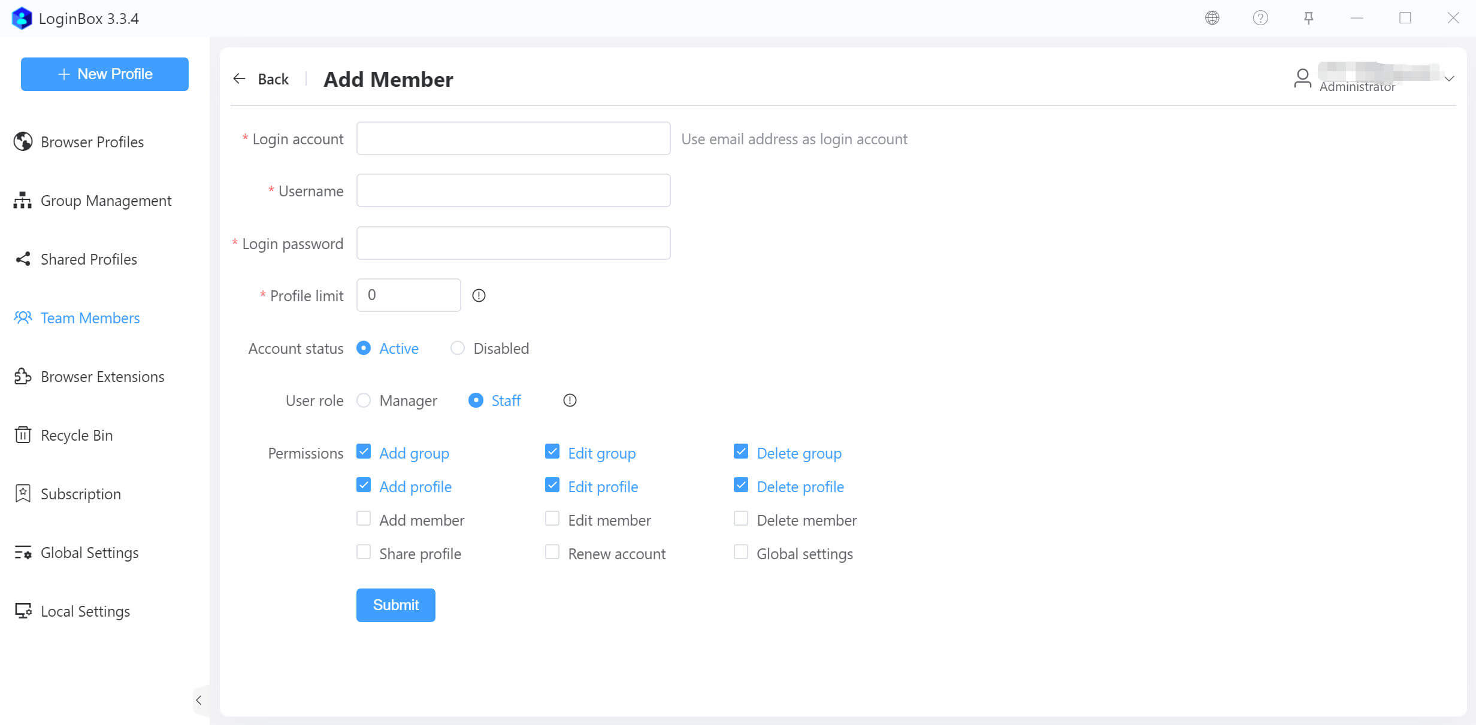Tick the Global settings permission checkbox
Viewport: 1476px width, 725px height.
pos(741,552)
